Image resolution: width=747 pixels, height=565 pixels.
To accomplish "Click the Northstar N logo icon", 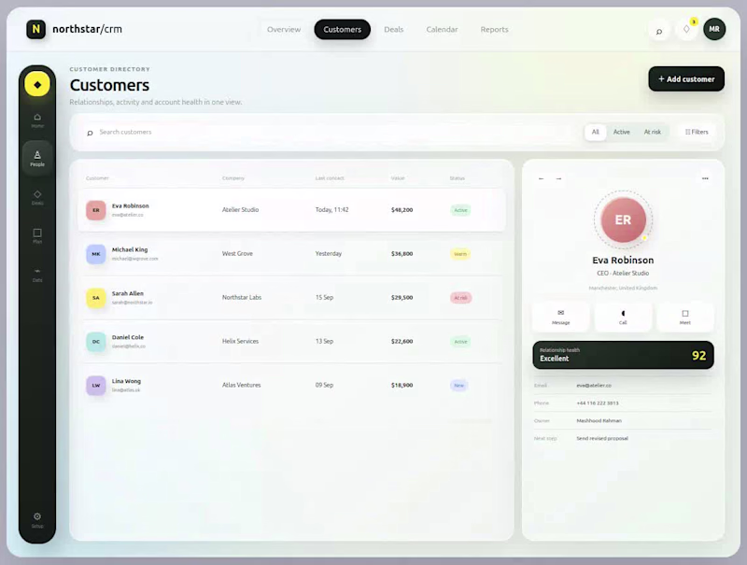I will [x=35, y=29].
